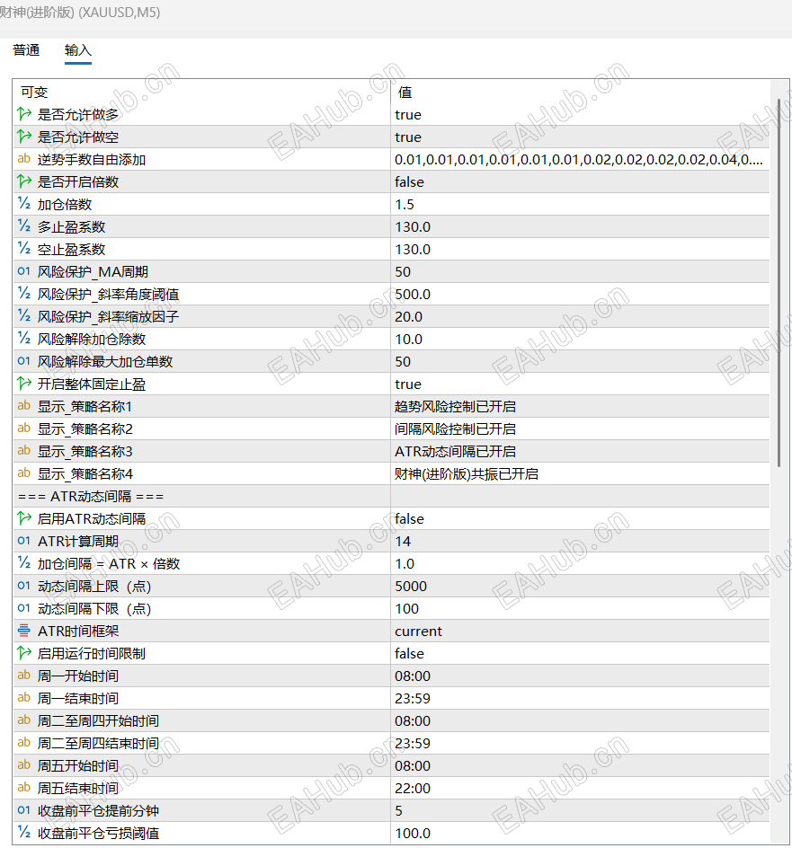This screenshot has width=792, height=848.
Task: Edit the 风险保护_斜率缩放因子 value 20.0
Action: [409, 317]
